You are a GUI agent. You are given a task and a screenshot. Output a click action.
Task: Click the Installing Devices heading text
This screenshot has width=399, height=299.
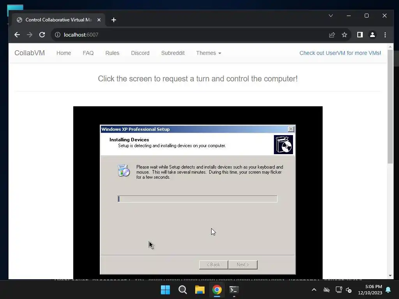click(x=129, y=140)
